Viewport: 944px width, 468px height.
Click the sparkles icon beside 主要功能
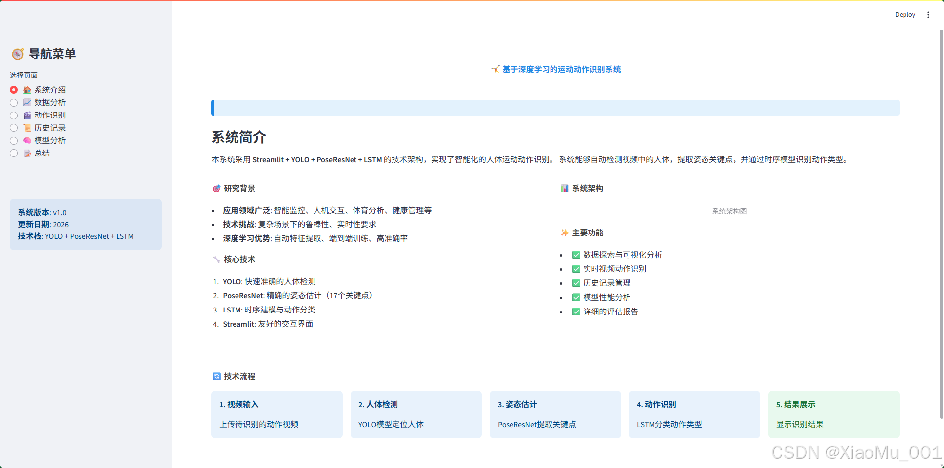(564, 233)
